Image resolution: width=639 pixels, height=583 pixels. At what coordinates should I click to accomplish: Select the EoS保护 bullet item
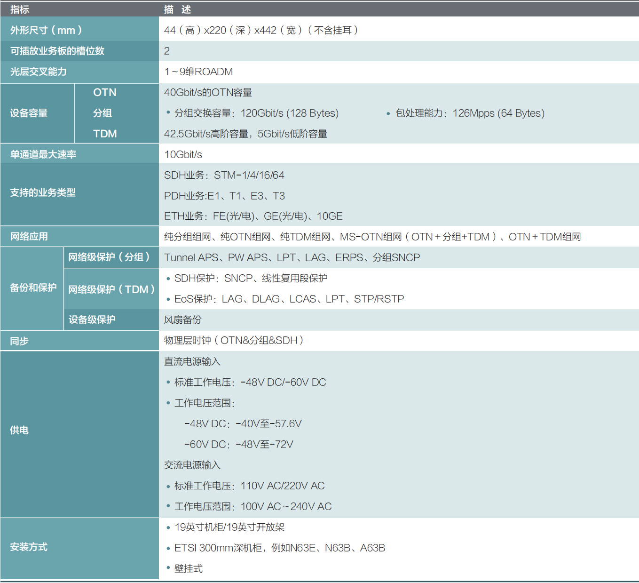(x=289, y=299)
